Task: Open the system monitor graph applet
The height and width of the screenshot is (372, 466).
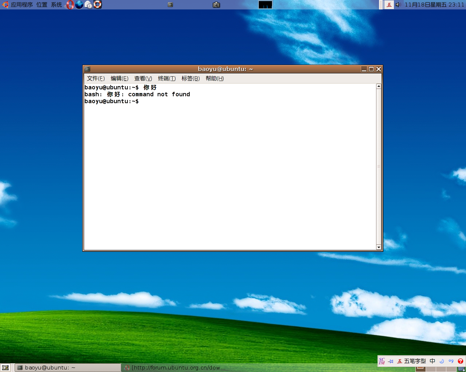Action: [x=265, y=5]
